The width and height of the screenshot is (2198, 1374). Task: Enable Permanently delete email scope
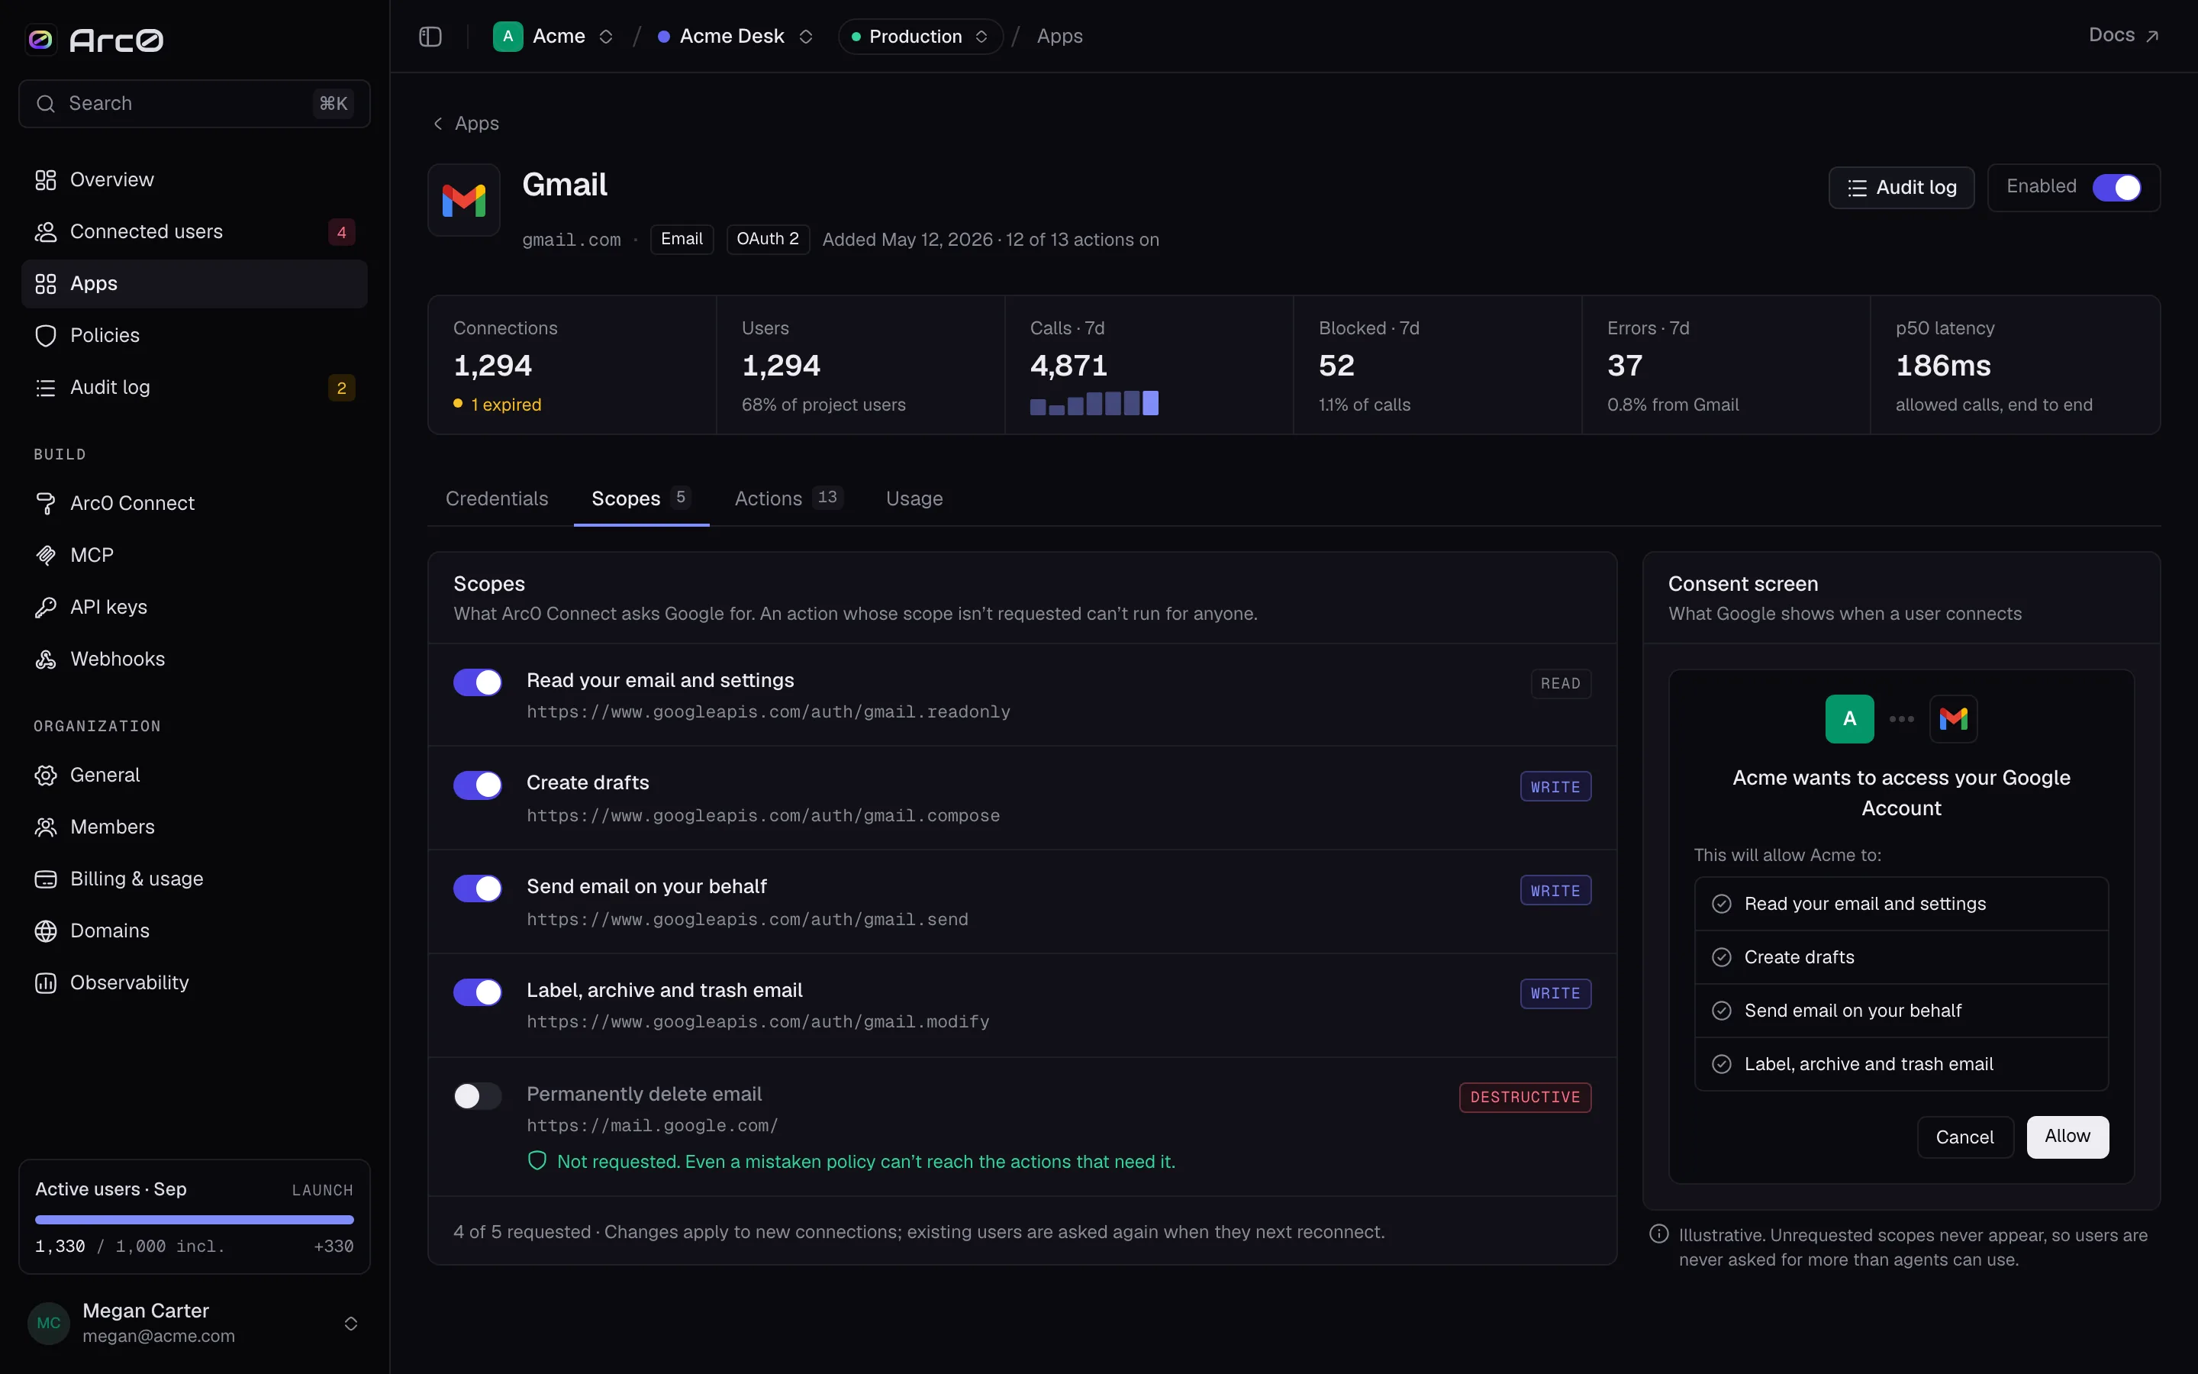pos(478,1096)
